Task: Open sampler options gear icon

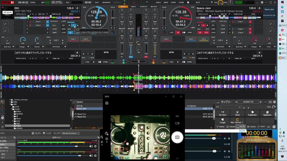Action: (274, 102)
